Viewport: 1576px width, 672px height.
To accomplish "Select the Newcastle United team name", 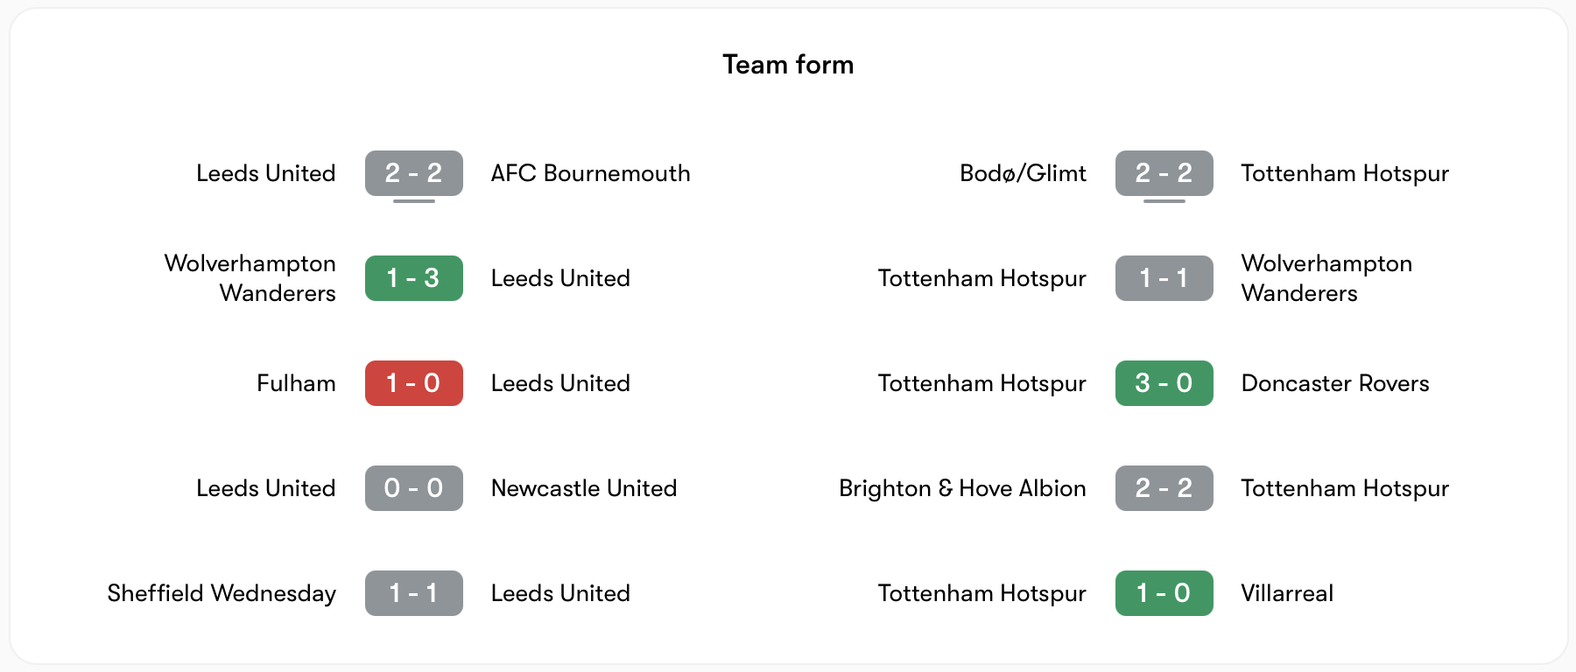I will pos(584,488).
